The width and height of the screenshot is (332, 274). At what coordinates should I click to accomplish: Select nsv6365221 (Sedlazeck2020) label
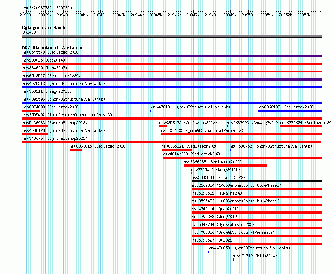point(190,146)
